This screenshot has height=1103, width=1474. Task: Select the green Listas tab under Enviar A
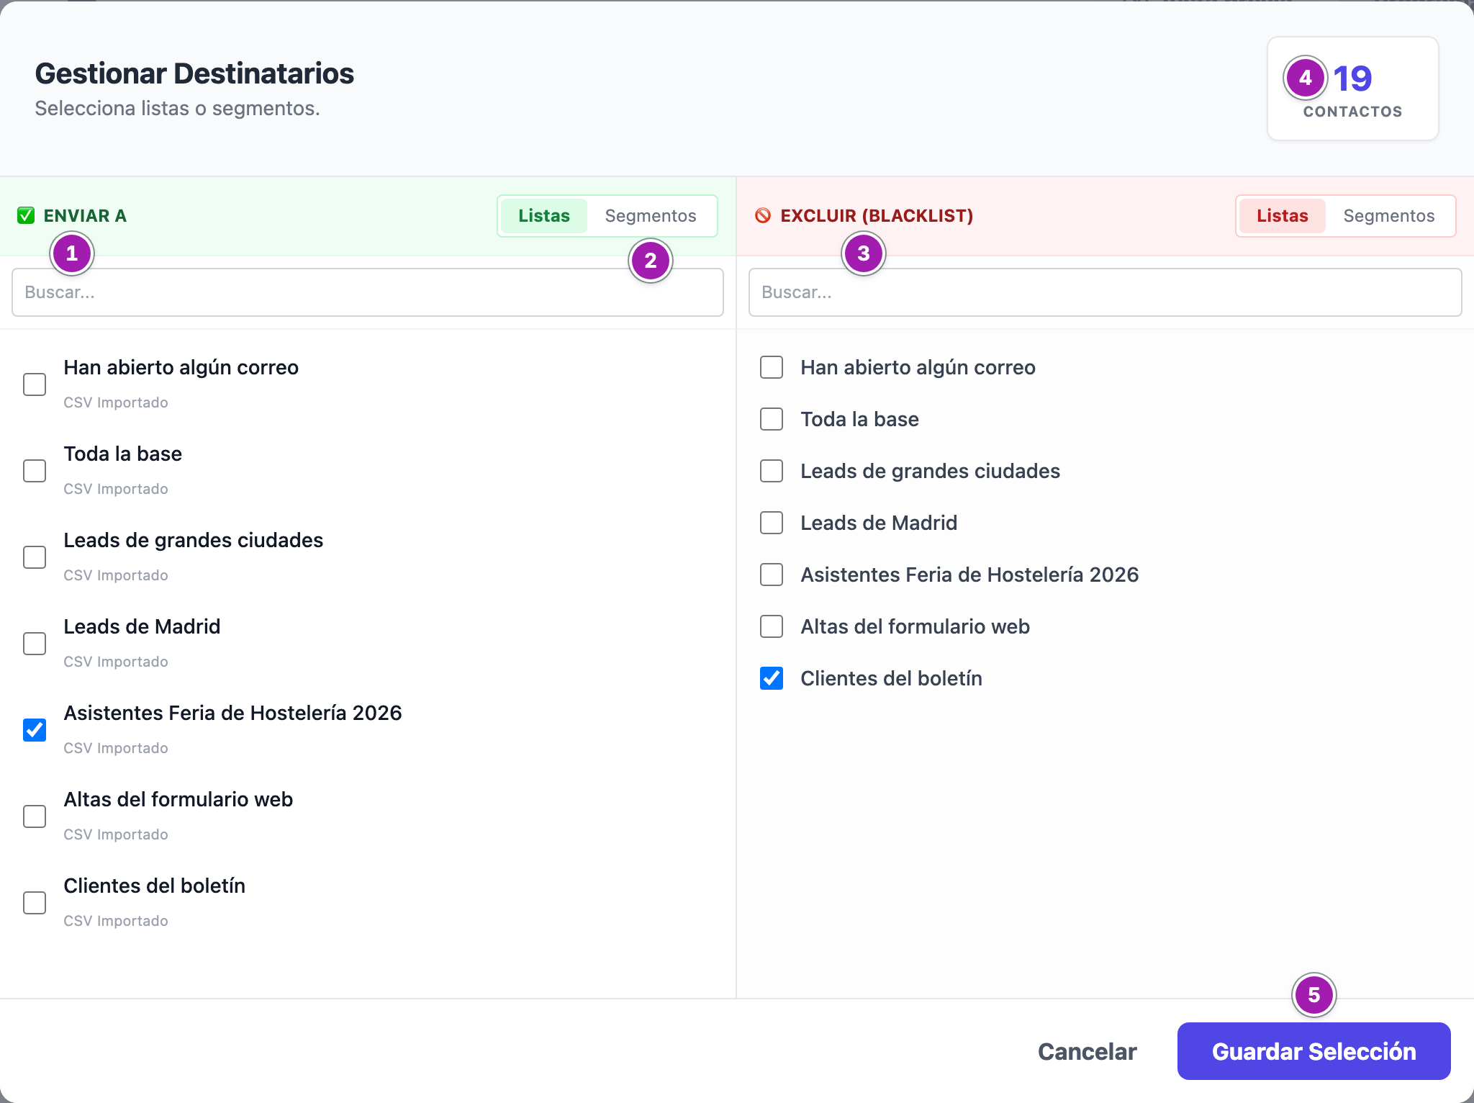click(544, 216)
